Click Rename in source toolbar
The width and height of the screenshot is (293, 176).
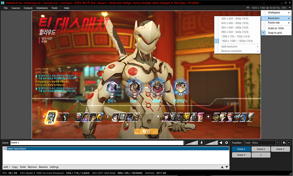click(x=43, y=167)
